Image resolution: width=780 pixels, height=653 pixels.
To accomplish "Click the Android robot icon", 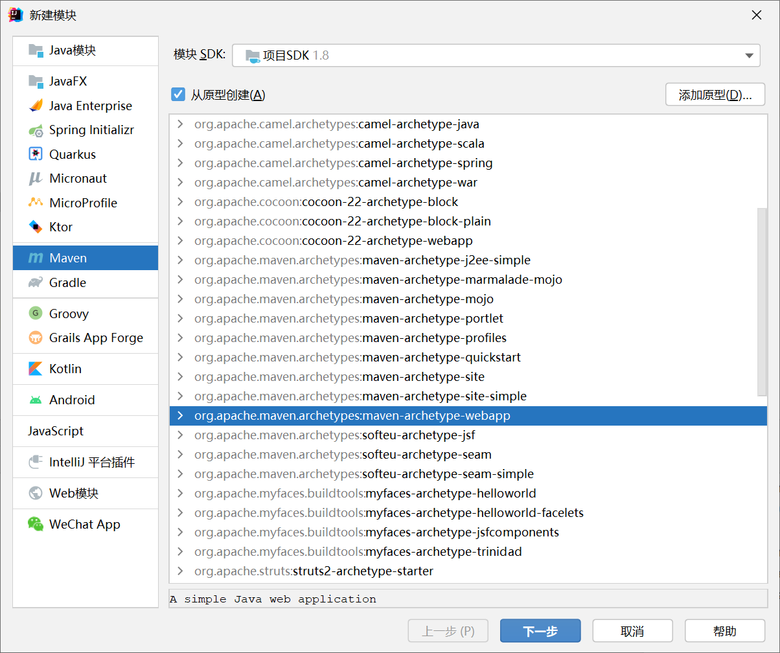I will (36, 400).
